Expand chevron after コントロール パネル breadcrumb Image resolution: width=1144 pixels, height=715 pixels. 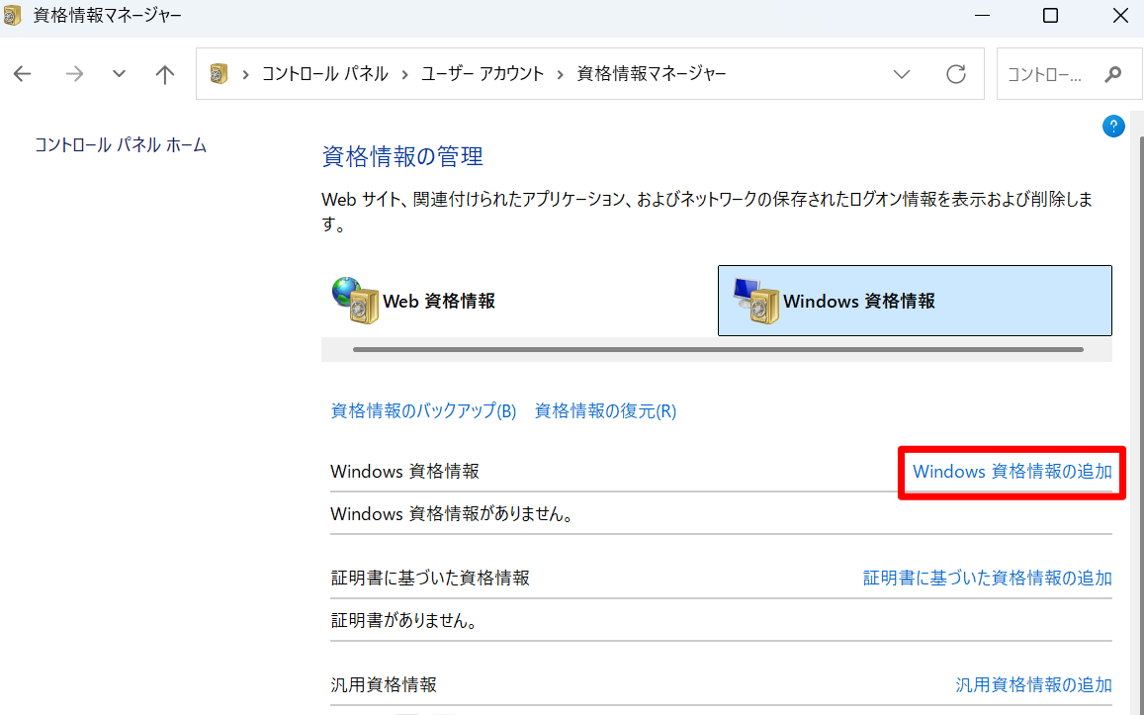405,74
